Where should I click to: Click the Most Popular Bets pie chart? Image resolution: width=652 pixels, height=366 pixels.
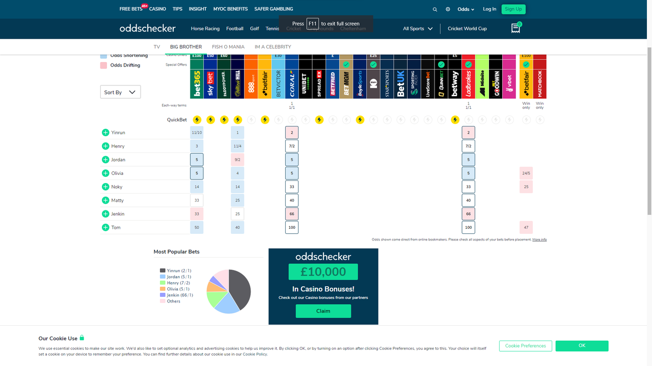coord(229,291)
